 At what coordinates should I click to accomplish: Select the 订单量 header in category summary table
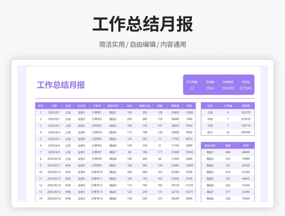pos(228,106)
